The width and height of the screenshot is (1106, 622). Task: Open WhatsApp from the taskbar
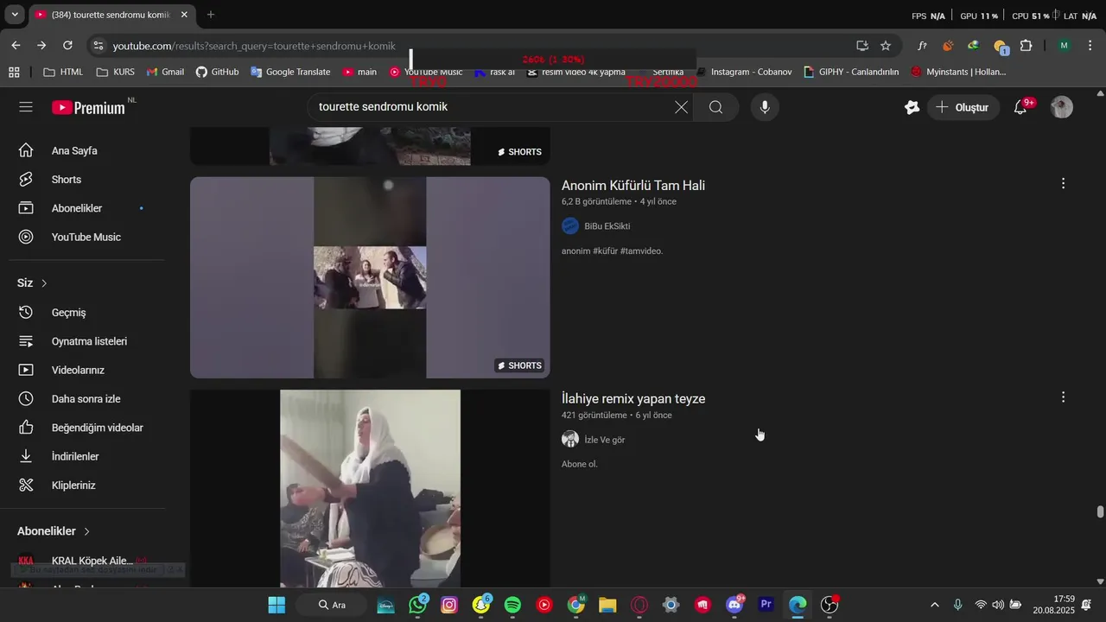click(x=418, y=605)
